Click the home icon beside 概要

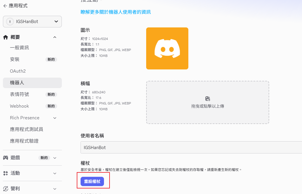pos(6,37)
